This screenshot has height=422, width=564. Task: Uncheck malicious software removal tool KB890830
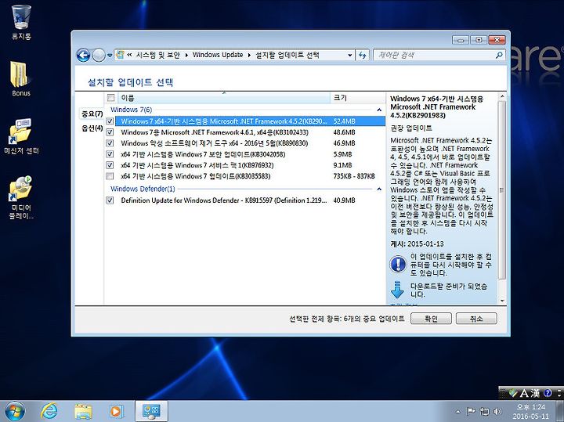(x=110, y=143)
